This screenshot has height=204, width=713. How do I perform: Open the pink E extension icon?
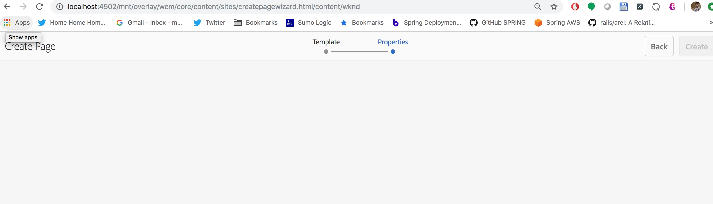coord(672,7)
